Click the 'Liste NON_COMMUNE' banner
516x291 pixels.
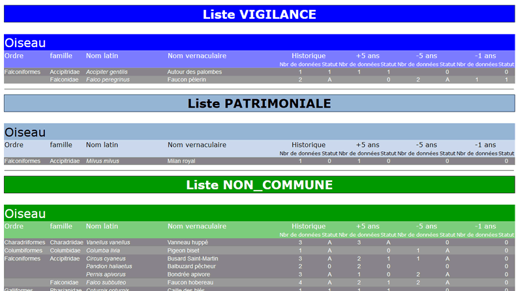(x=260, y=185)
